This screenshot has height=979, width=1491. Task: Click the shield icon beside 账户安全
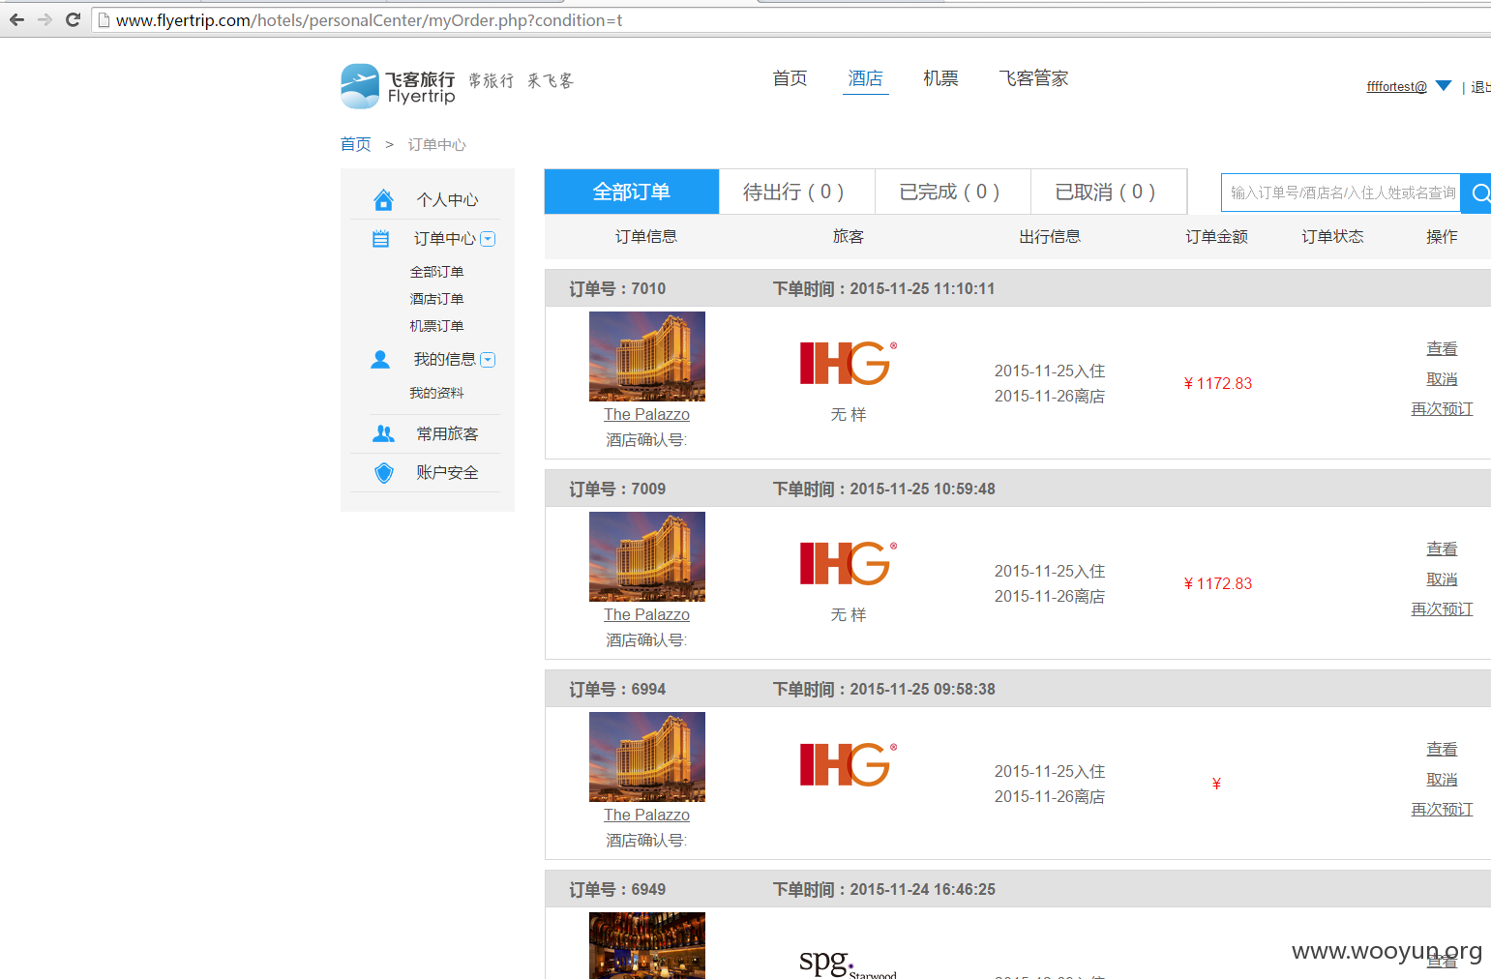click(384, 473)
